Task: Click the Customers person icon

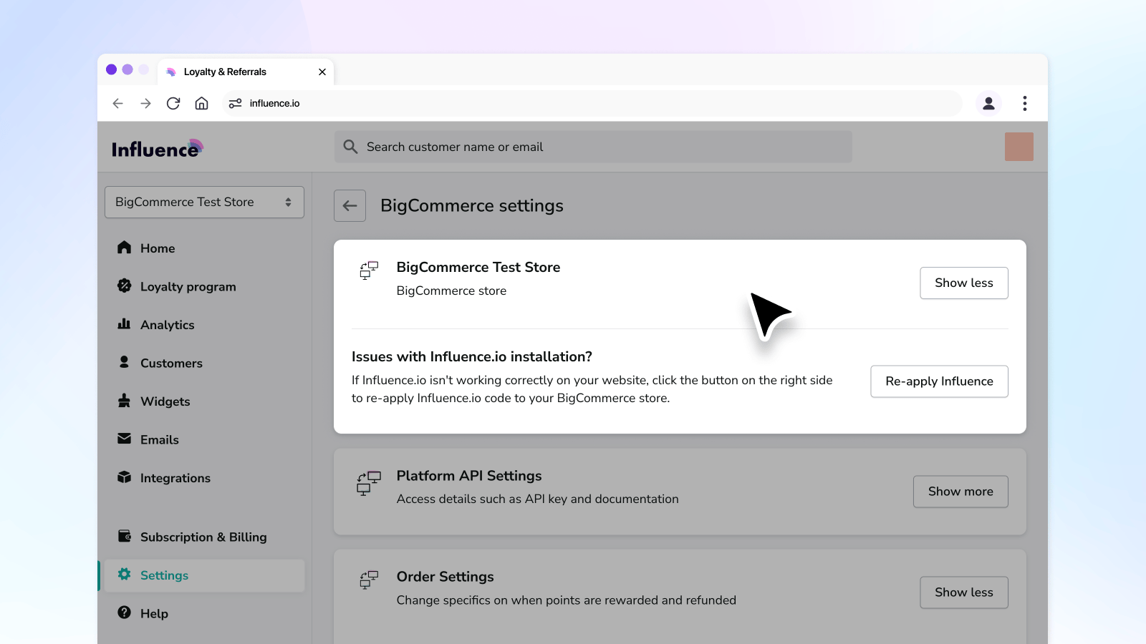Action: pyautogui.click(x=125, y=363)
